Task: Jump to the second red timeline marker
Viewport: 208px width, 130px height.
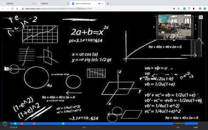Action: coord(34,123)
